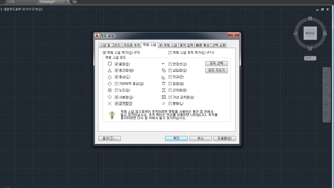334x188 pixels.
Task: Click the 모두 지우기 button
Action: coord(217,70)
